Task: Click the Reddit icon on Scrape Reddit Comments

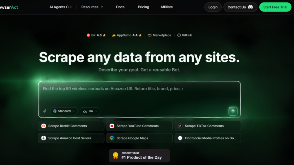Action: (44, 126)
